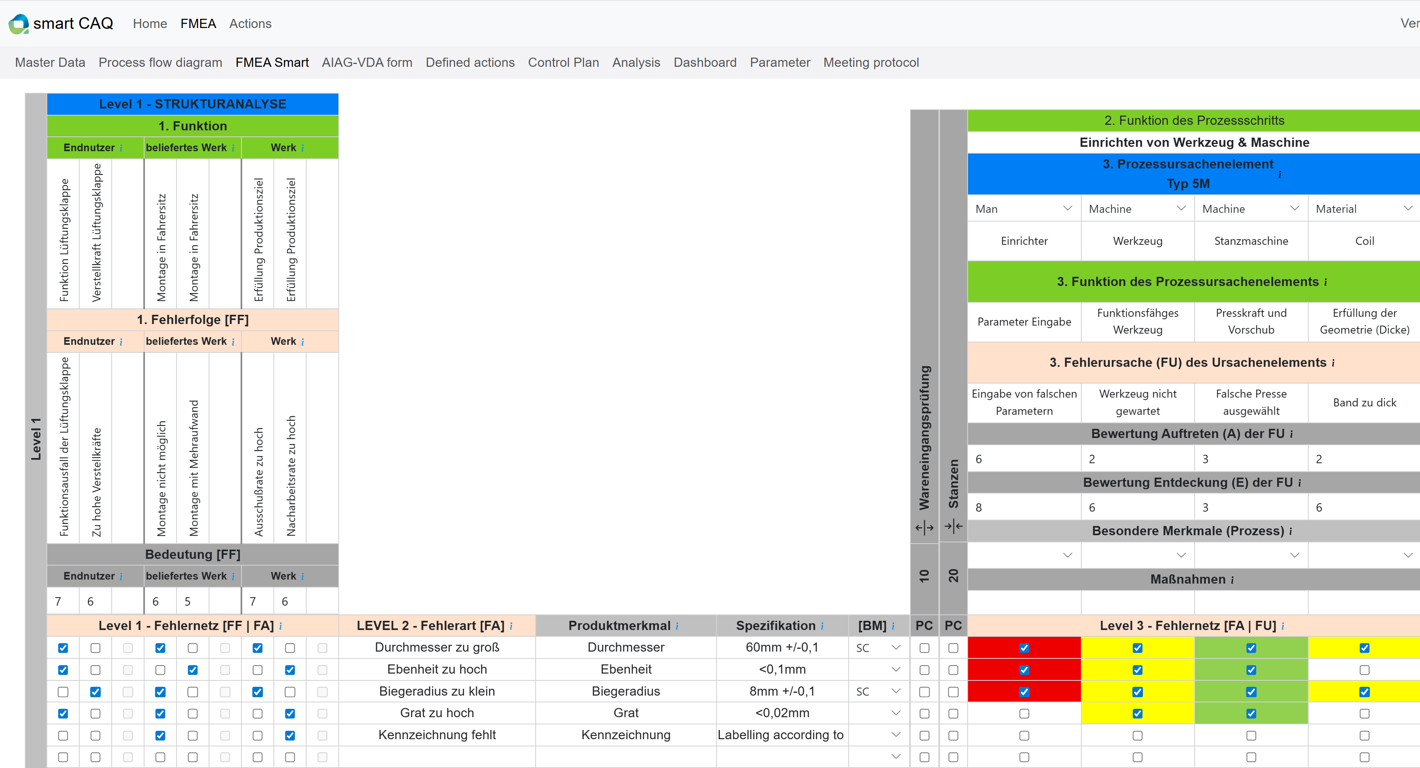Click info icon beside Produktmerkmal header

(677, 626)
